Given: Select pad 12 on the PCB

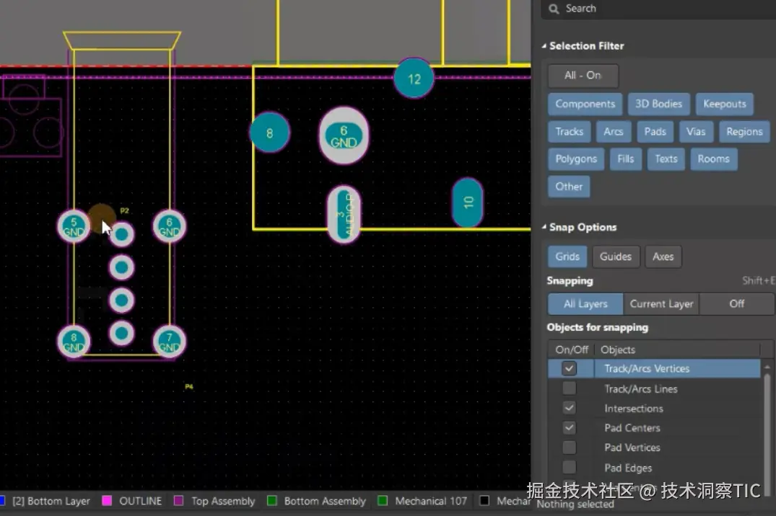Looking at the screenshot, I should click(414, 78).
